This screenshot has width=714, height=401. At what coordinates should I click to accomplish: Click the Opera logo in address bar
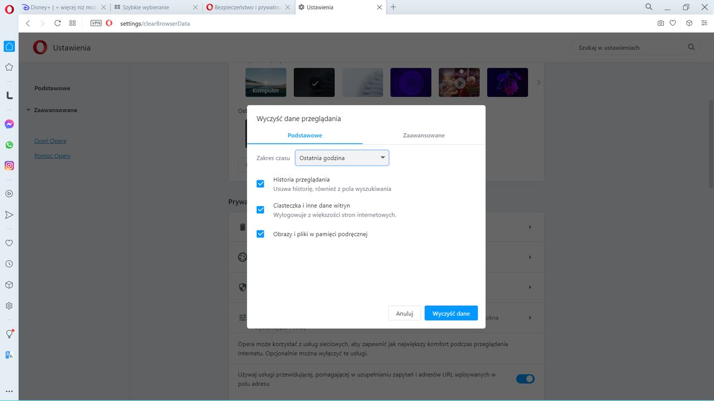click(109, 23)
